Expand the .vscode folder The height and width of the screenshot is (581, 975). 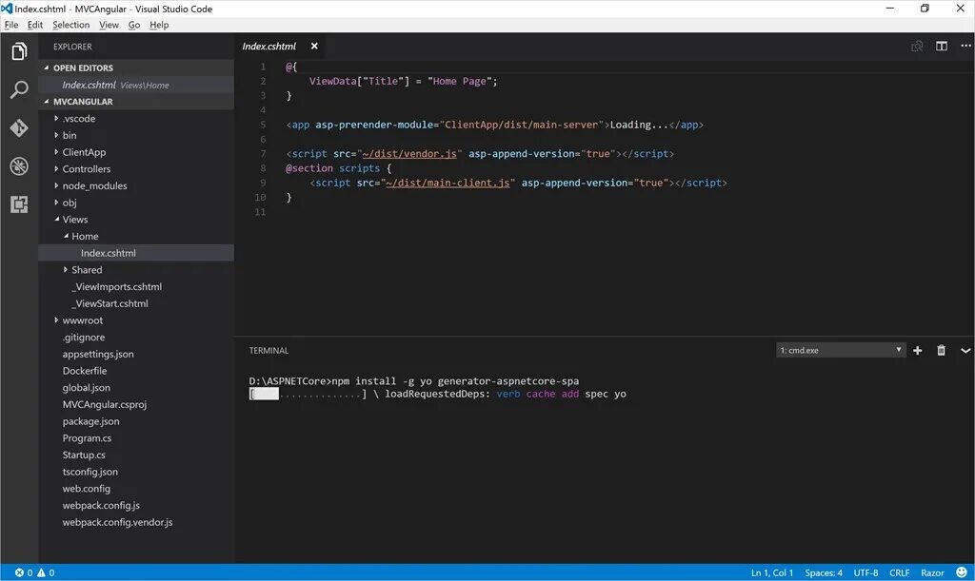56,118
